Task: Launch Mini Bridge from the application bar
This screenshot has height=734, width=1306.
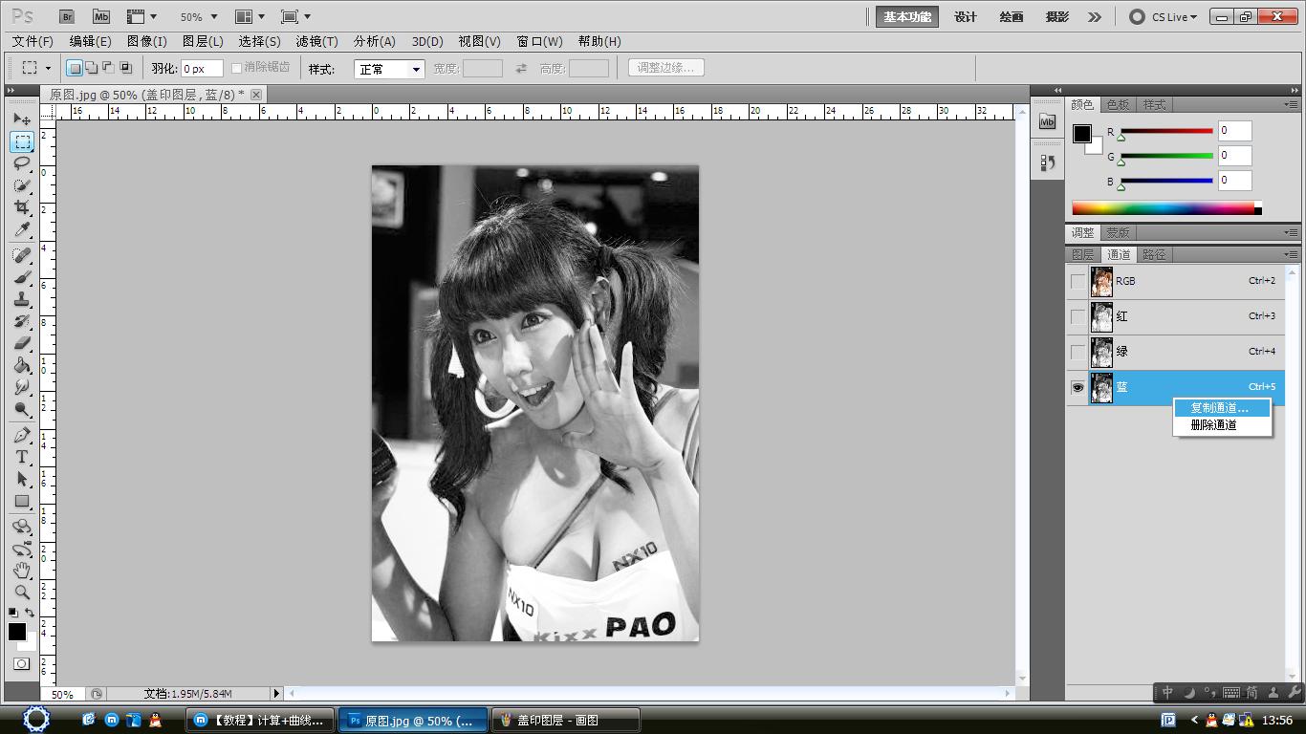Action: pos(101,16)
